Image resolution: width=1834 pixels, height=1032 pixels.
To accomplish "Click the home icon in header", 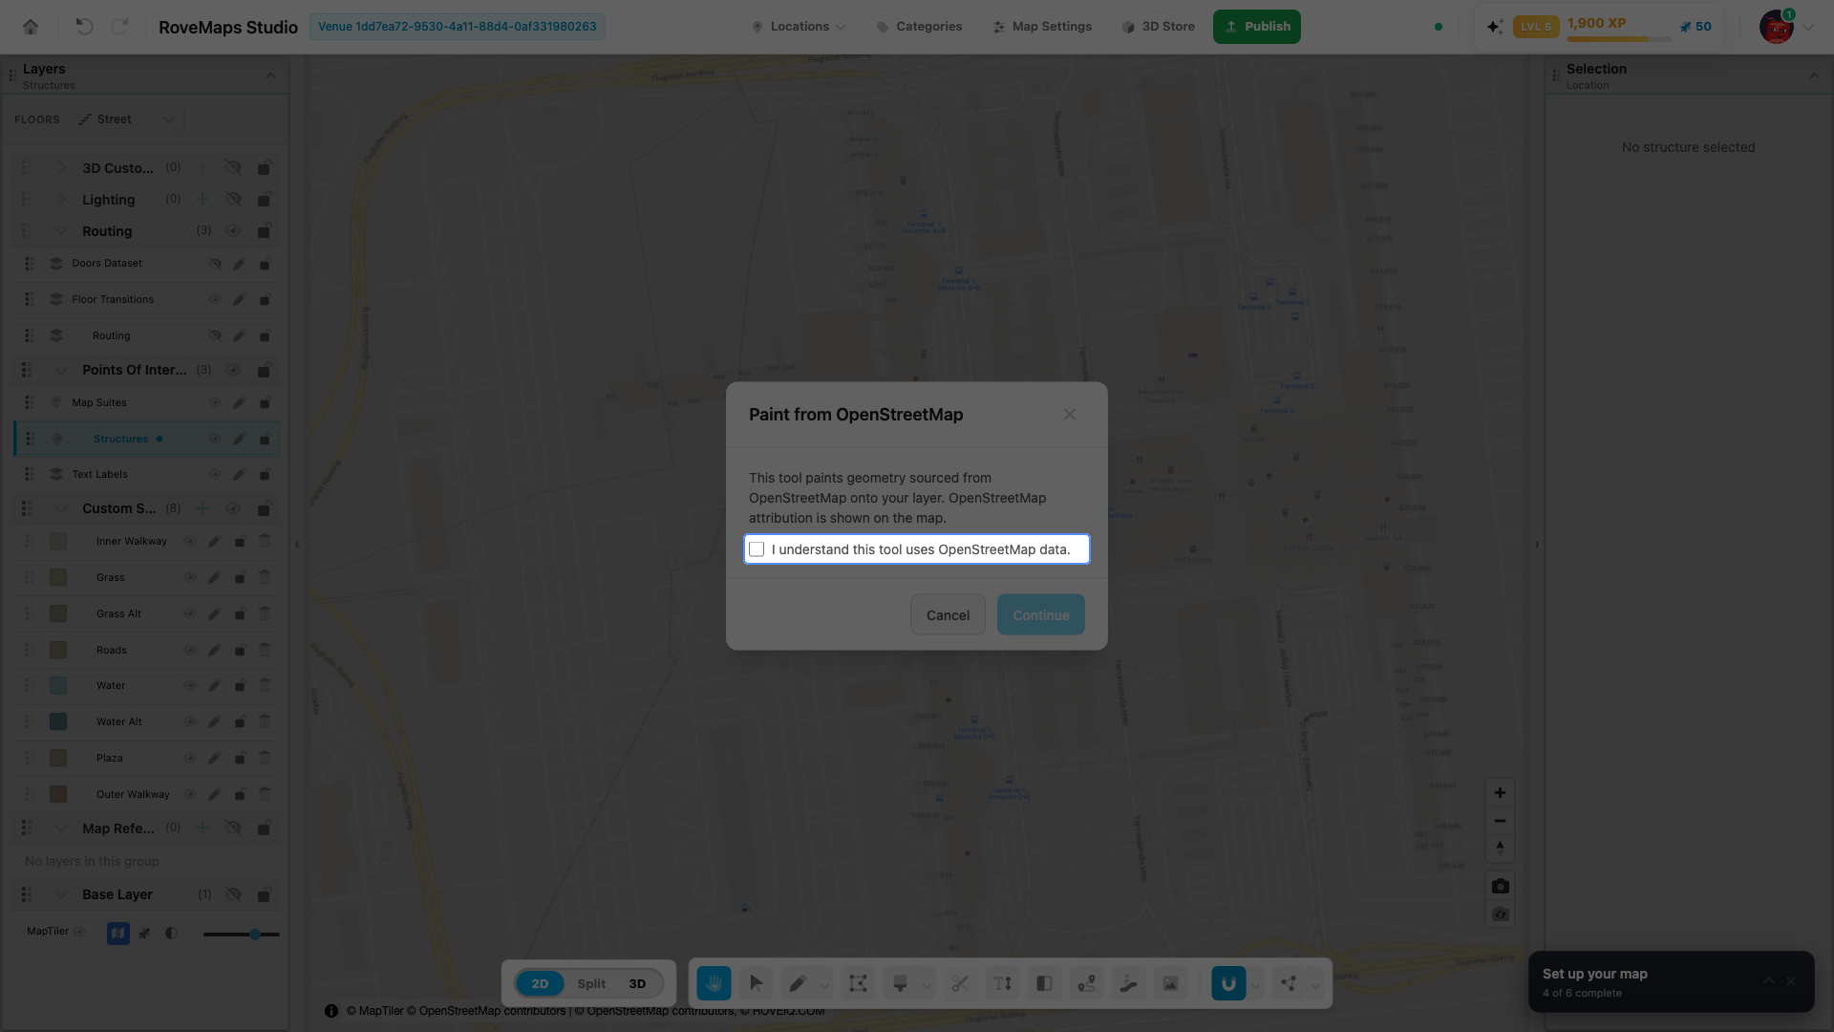I will pyautogui.click(x=31, y=27).
